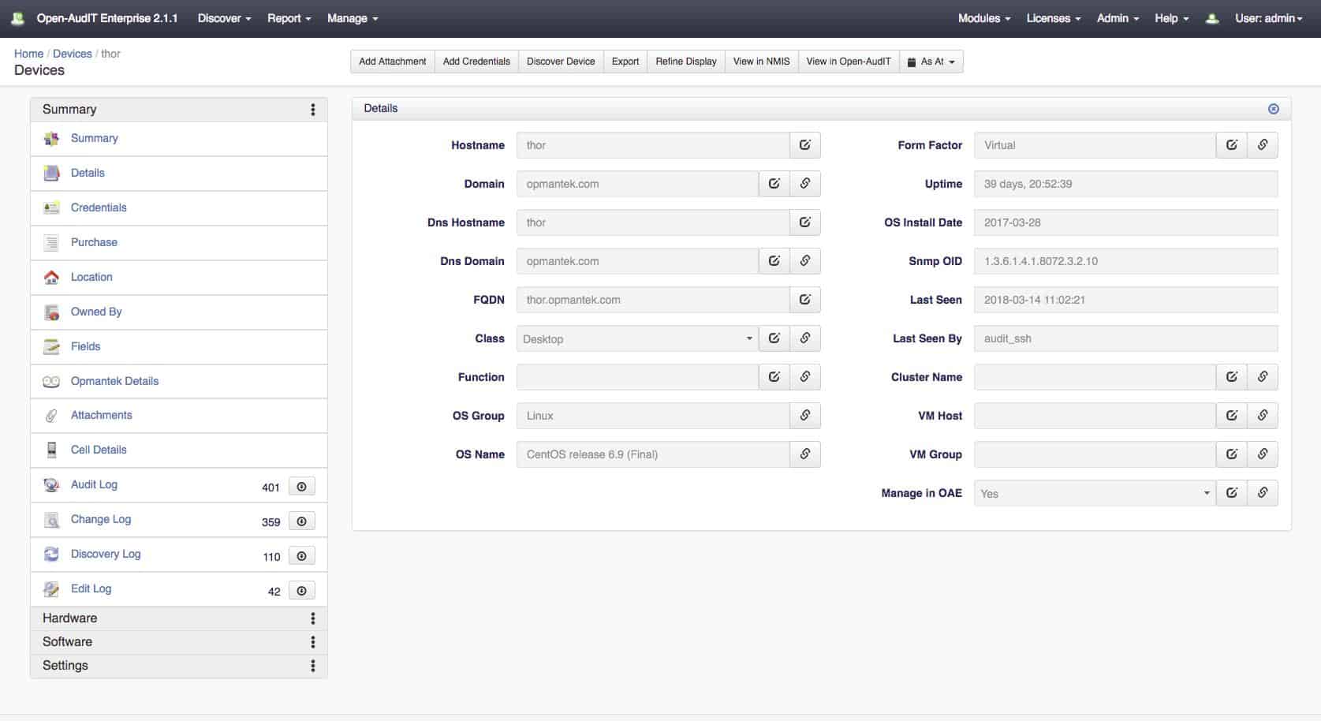Click link icon for OS Name
Image resolution: width=1321 pixels, height=721 pixels.
(804, 454)
